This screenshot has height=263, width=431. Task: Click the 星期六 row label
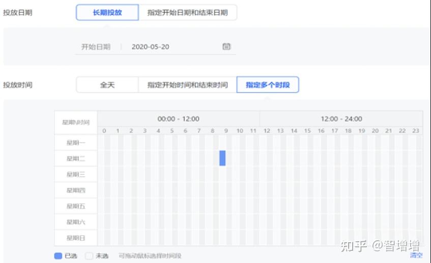click(76, 222)
